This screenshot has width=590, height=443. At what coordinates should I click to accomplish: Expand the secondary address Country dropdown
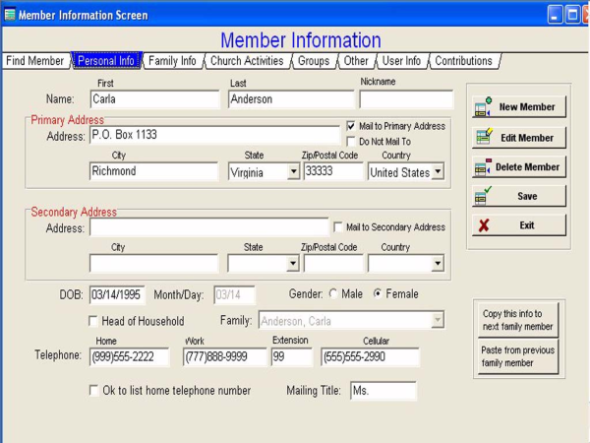pyautogui.click(x=438, y=263)
